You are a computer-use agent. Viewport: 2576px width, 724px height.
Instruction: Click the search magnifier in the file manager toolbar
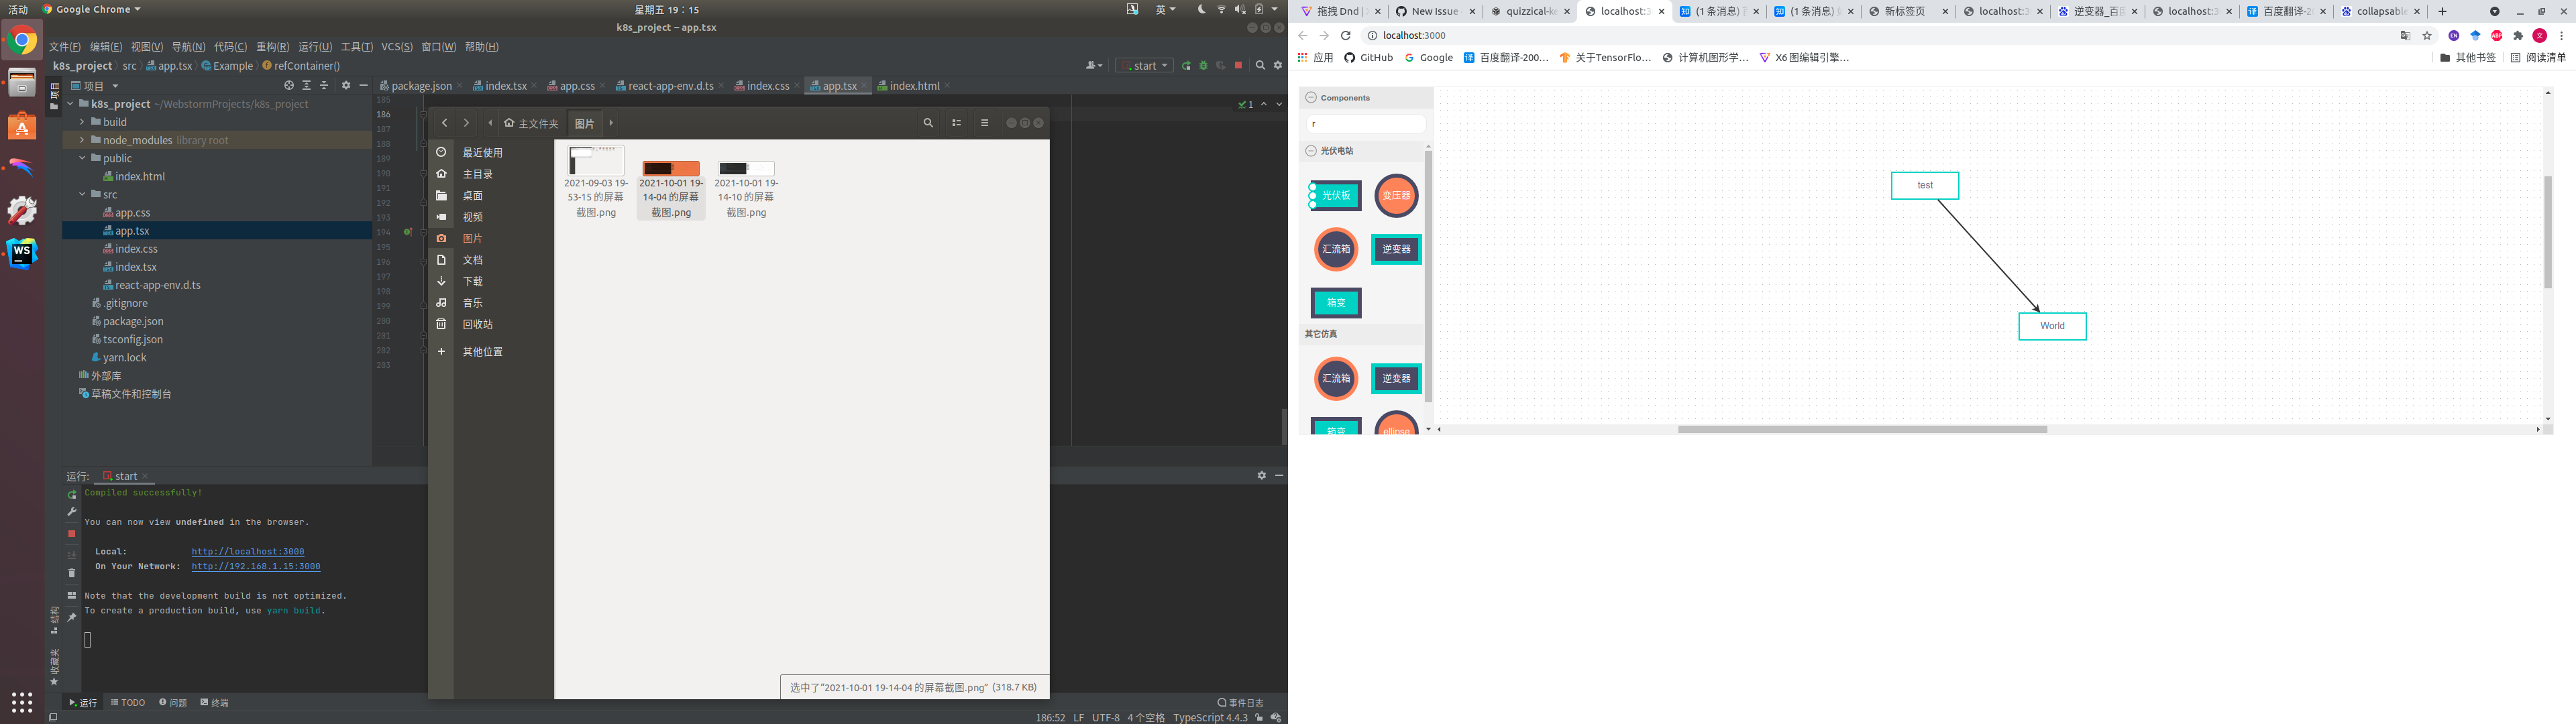(x=928, y=122)
